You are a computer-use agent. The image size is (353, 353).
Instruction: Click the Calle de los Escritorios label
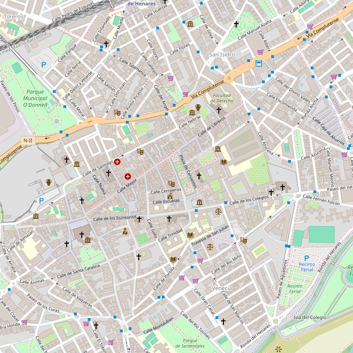[115, 218]
